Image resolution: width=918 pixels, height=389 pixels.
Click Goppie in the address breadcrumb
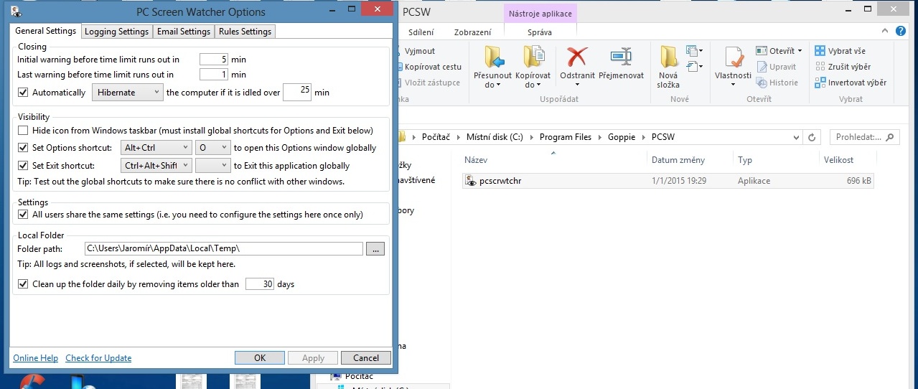pyautogui.click(x=622, y=137)
